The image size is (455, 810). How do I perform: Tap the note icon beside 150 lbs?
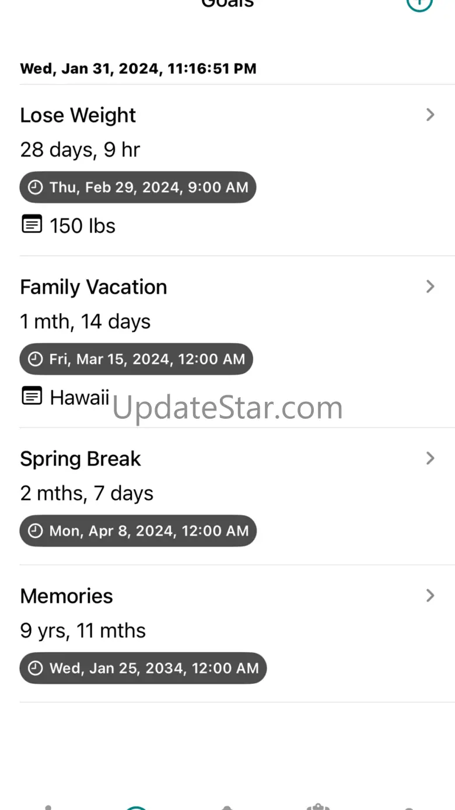(32, 224)
